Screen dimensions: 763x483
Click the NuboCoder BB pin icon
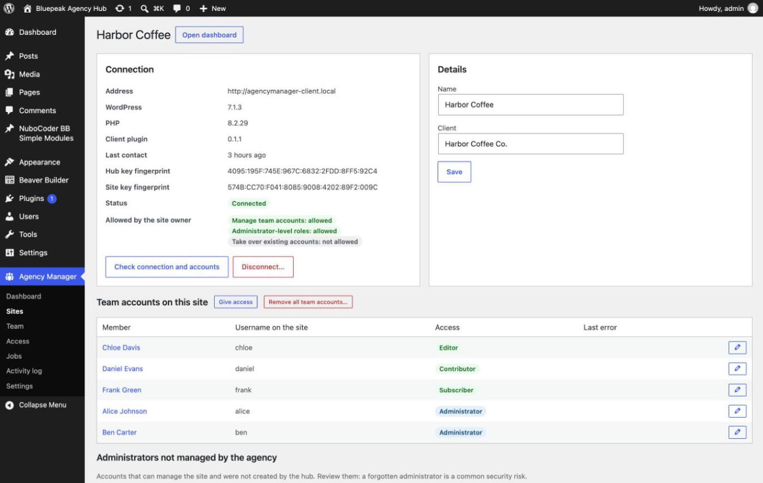9,129
